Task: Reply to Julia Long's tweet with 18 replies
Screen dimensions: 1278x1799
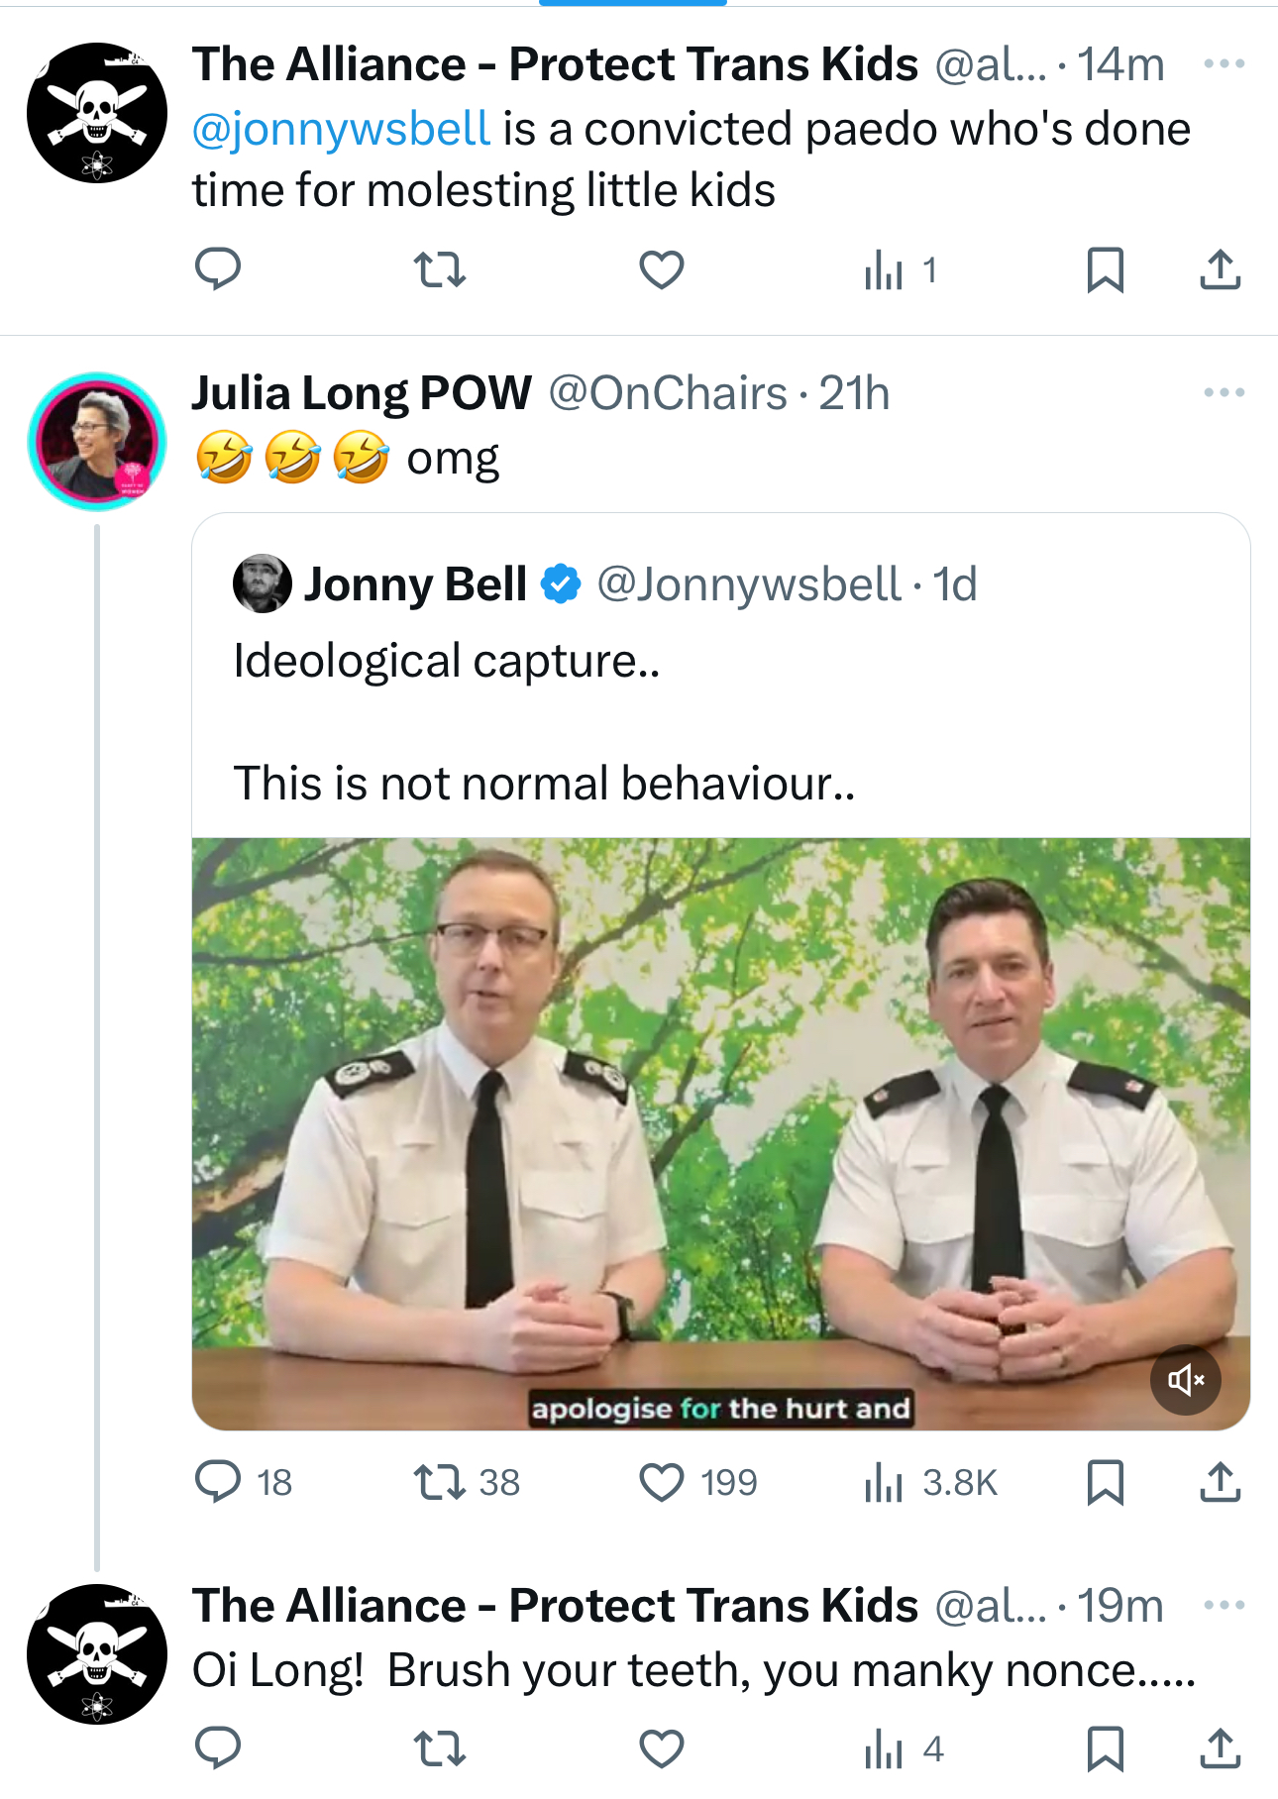Action: (218, 1482)
